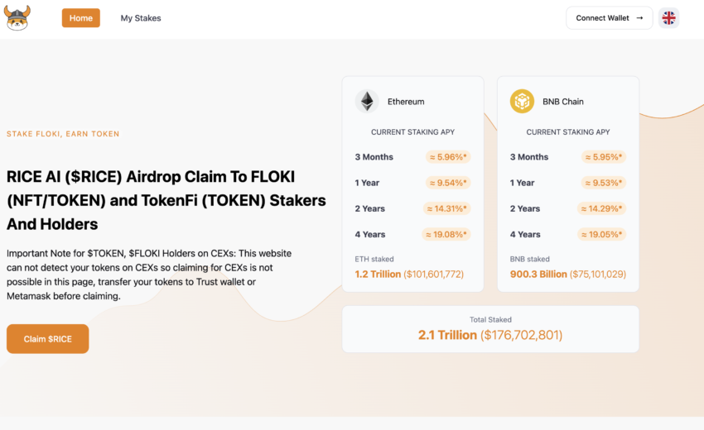Click 4 Years label in BNB Chain card
Screen dimensions: 704x430
click(x=525, y=234)
